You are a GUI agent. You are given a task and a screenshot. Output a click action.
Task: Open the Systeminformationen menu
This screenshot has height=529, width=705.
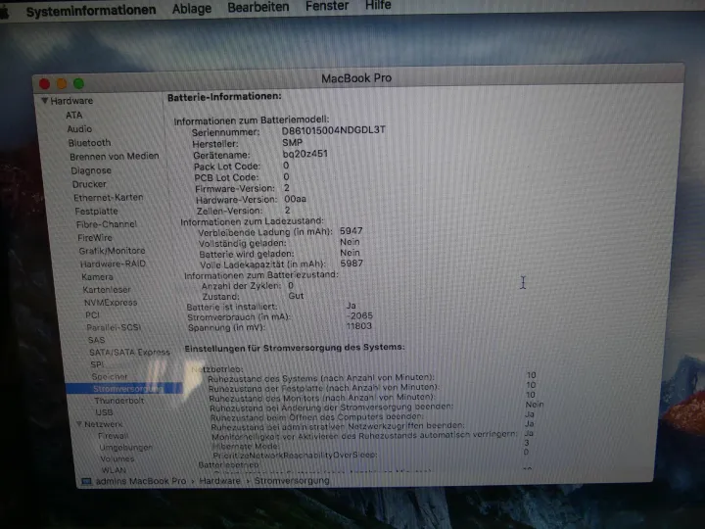tap(91, 11)
